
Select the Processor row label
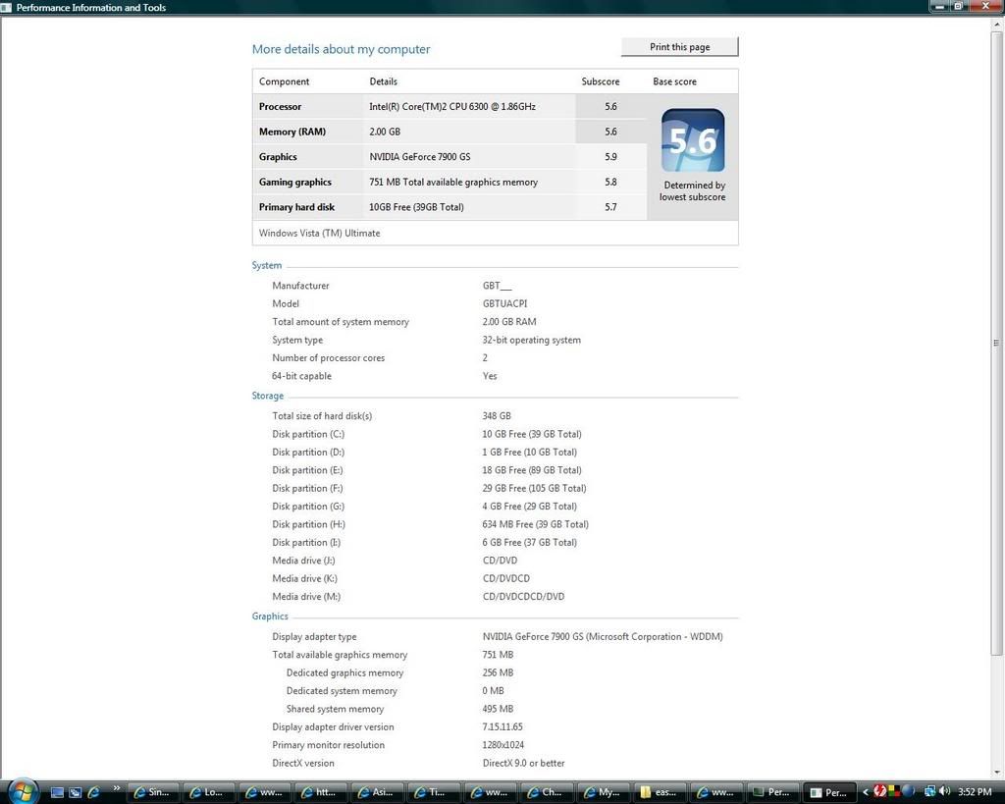[280, 106]
